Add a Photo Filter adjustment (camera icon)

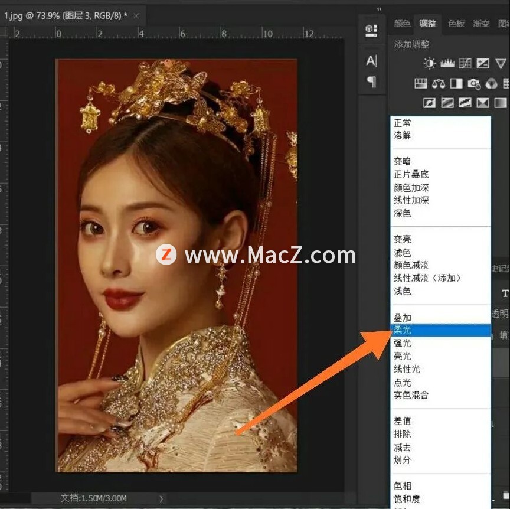(474, 84)
